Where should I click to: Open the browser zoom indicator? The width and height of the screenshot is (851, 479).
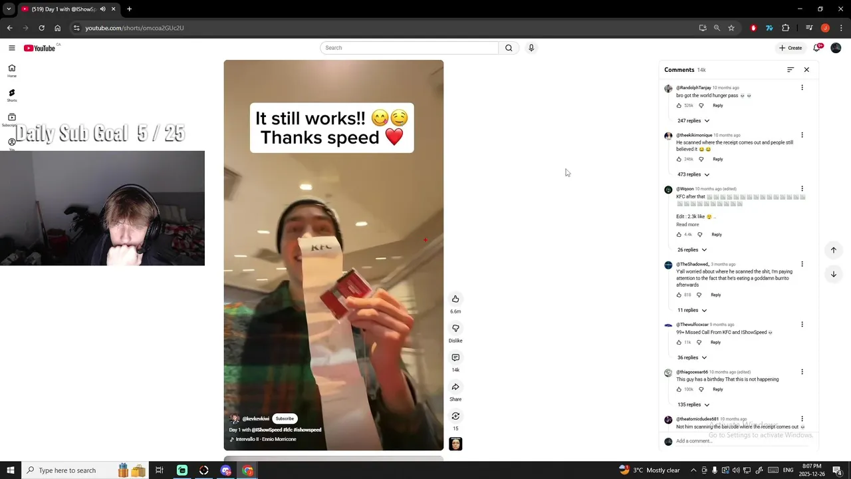coord(717,28)
